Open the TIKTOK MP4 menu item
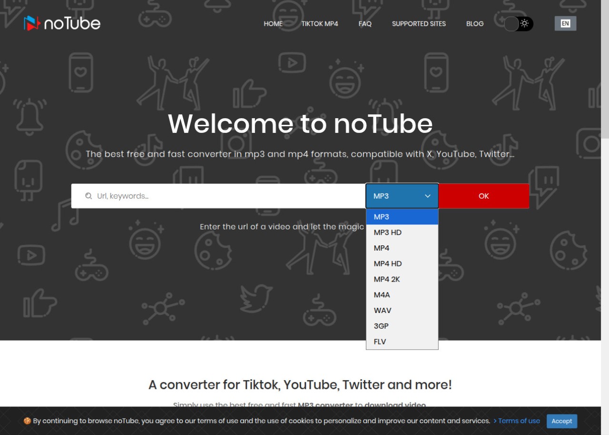The height and width of the screenshot is (435, 609). click(x=320, y=23)
